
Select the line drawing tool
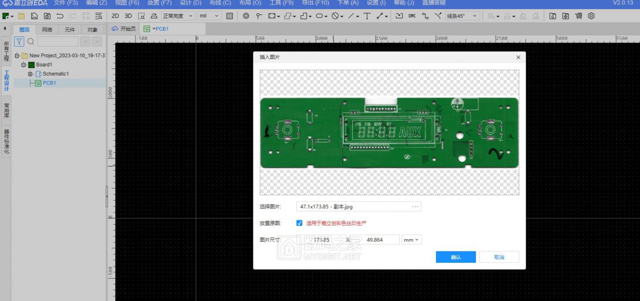pyautogui.click(x=351, y=16)
